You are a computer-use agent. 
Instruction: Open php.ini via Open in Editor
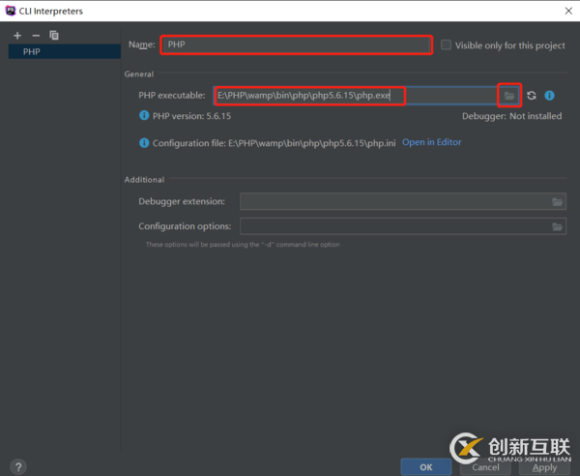click(x=432, y=142)
